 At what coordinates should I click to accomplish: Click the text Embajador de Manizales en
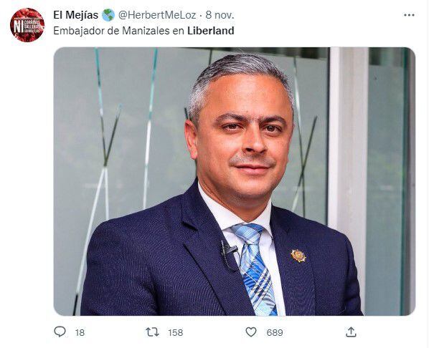(119, 31)
